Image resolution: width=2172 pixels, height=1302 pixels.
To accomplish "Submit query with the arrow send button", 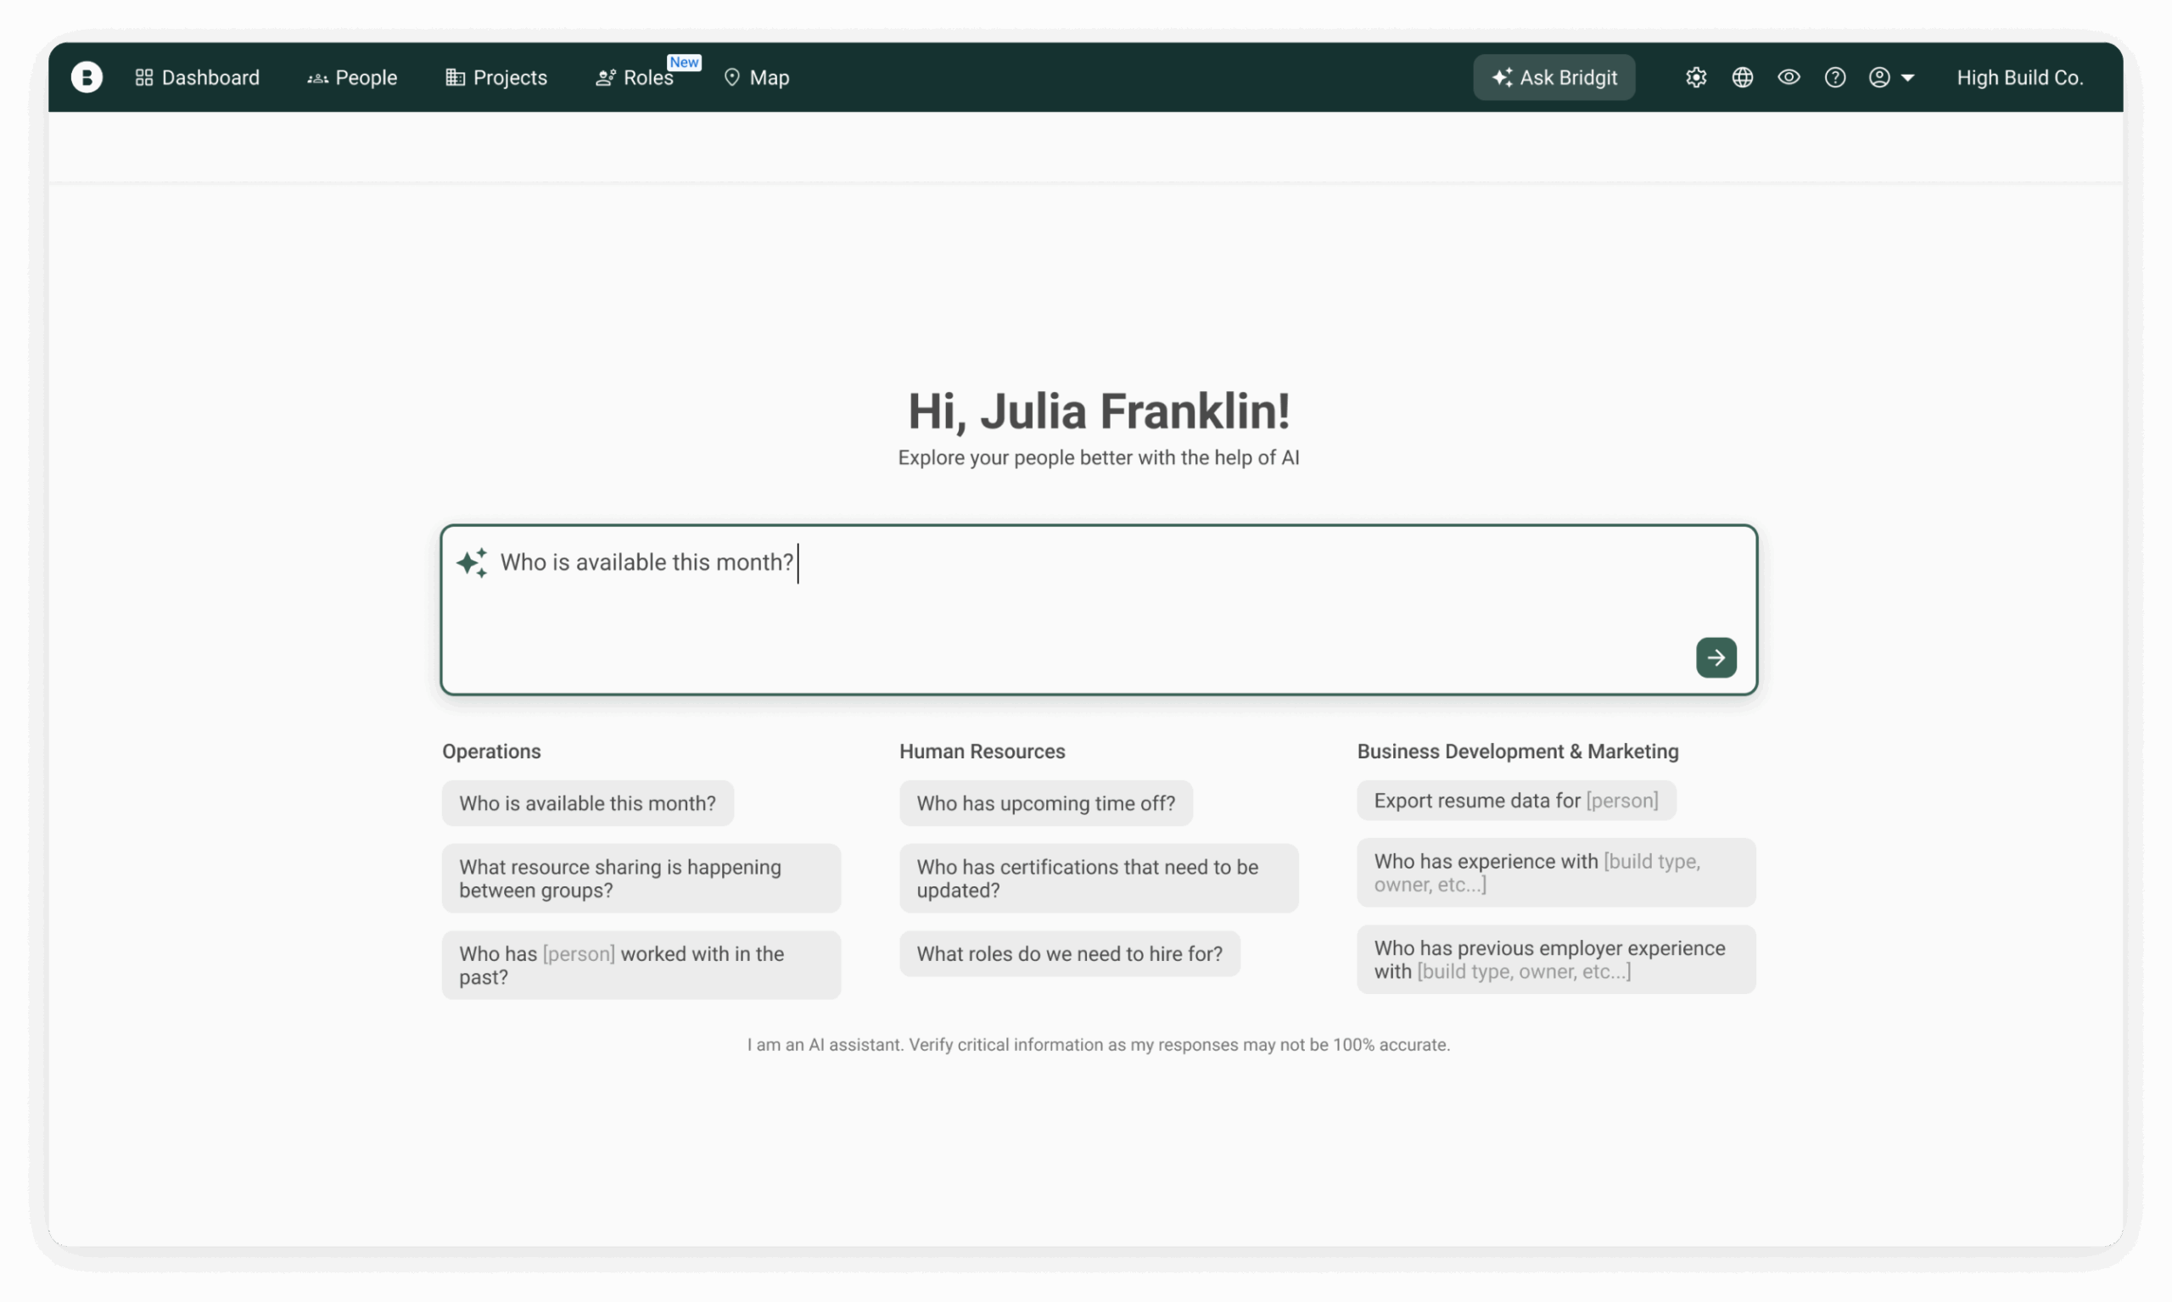I will click(x=1716, y=657).
